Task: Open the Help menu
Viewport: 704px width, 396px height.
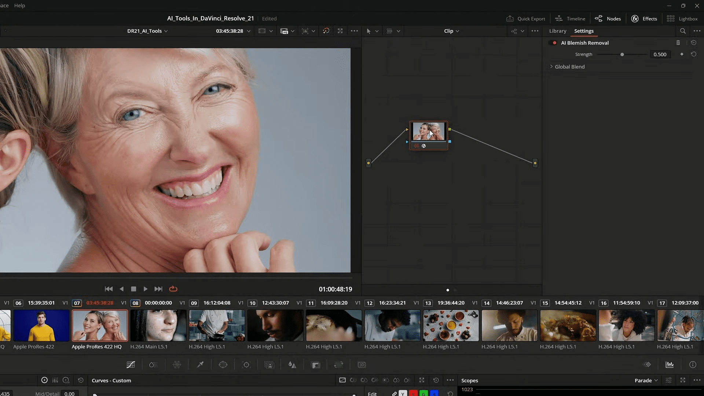Action: tap(19, 5)
